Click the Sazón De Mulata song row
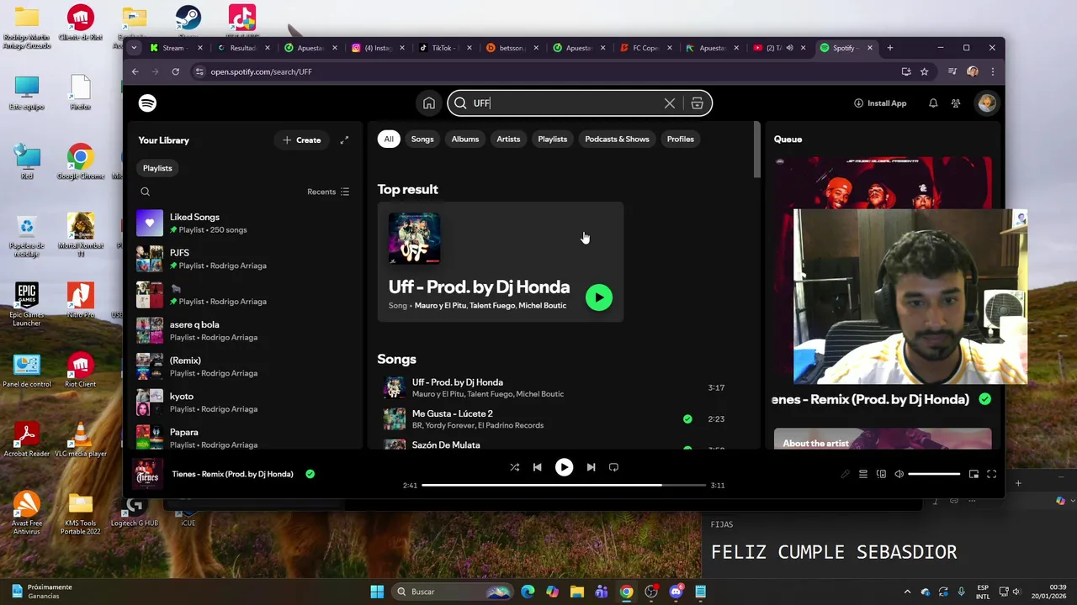 [554, 445]
